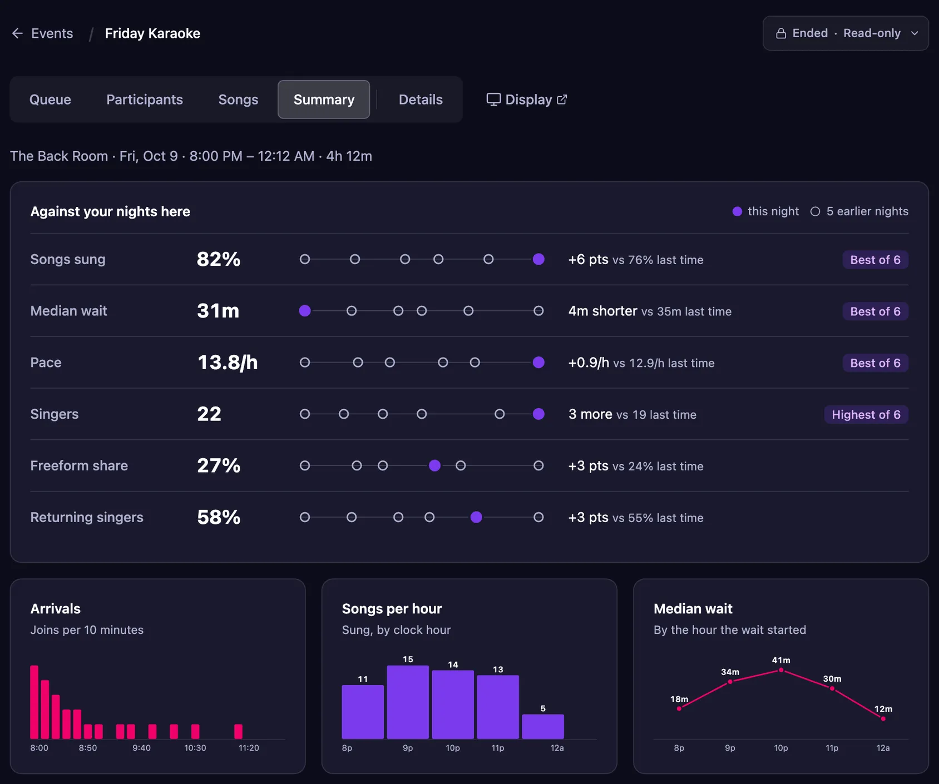
Task: Click the filled dot in Songs sung row
Action: (x=538, y=259)
